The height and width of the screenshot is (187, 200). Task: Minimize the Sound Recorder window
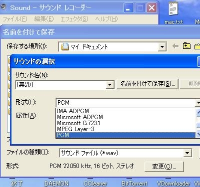pyautogui.click(x=128, y=8)
